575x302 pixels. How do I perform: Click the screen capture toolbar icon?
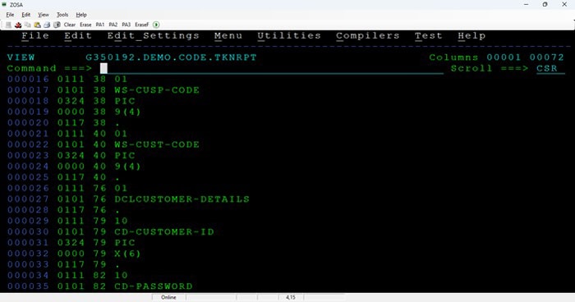click(57, 25)
